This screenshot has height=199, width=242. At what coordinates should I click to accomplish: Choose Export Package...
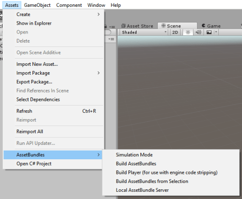pyautogui.click(x=54, y=82)
